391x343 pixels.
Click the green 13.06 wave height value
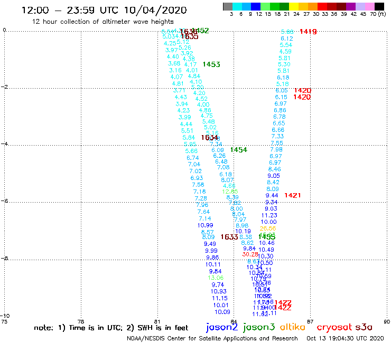(216, 278)
